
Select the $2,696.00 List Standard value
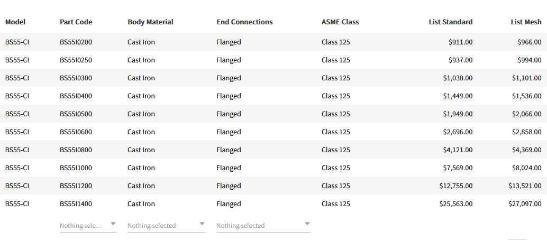click(458, 132)
